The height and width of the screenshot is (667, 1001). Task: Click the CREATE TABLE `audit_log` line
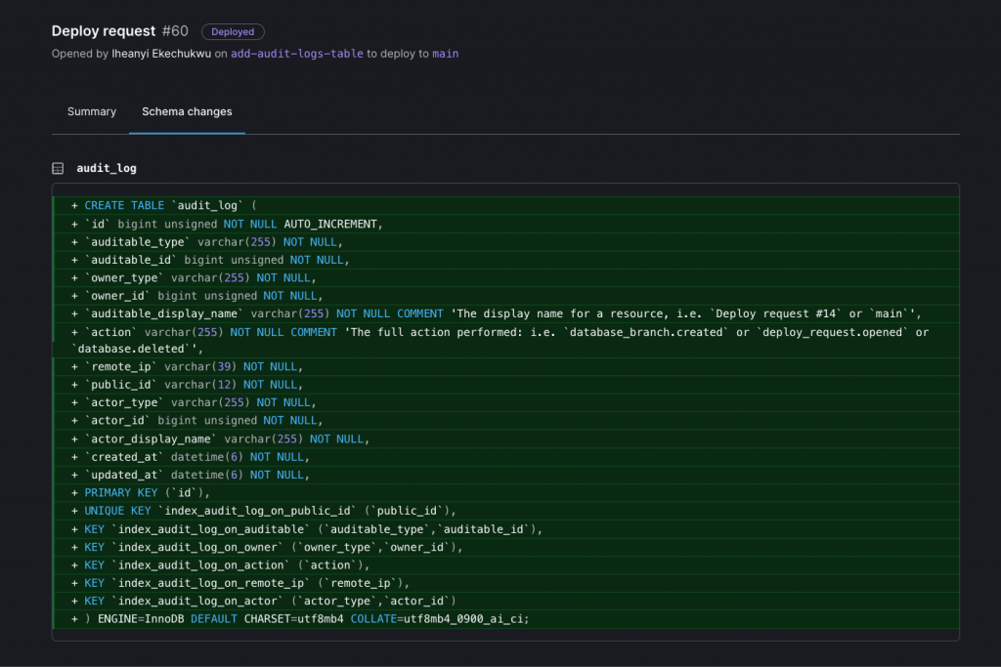[505, 205]
